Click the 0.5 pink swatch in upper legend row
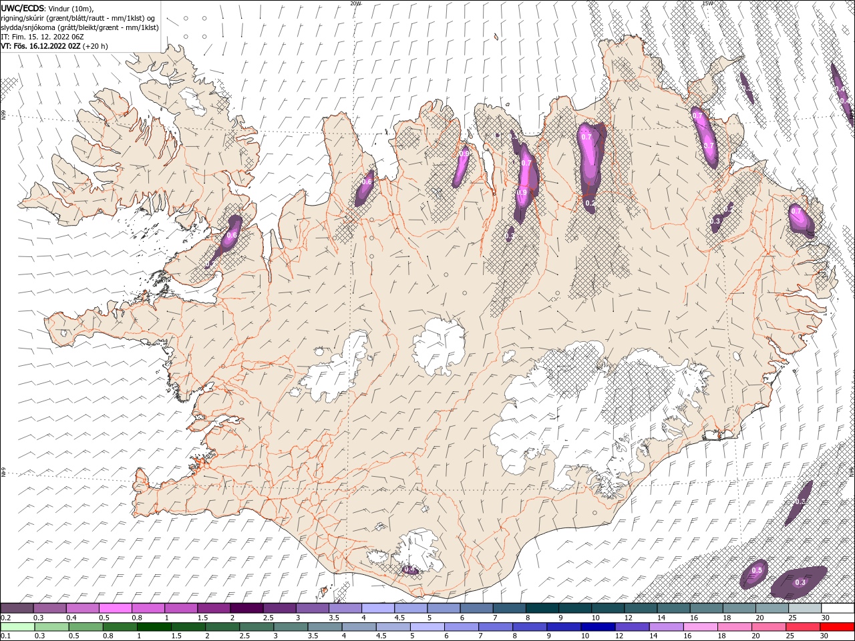The height and width of the screenshot is (641, 855). tap(116, 608)
